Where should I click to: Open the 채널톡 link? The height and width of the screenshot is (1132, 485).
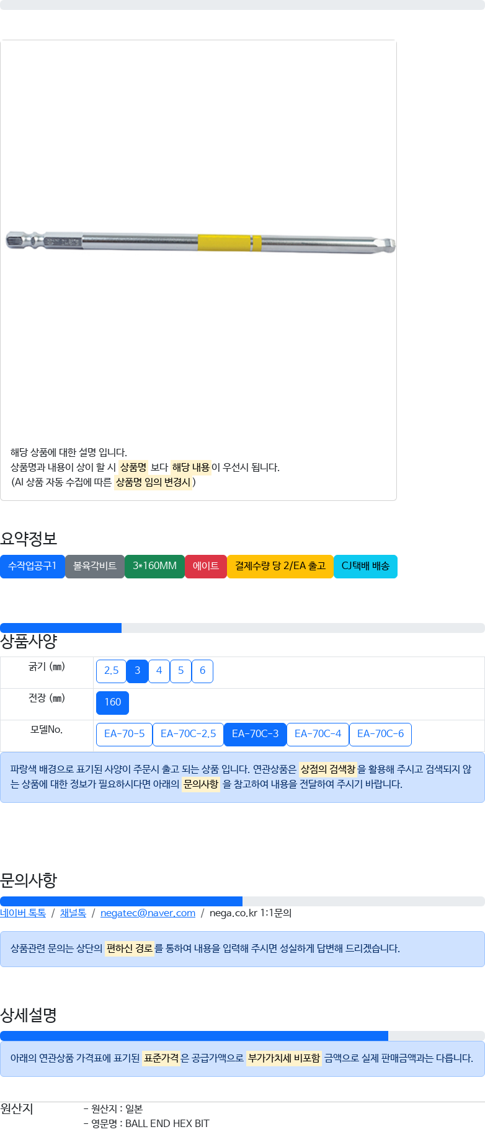tap(73, 913)
